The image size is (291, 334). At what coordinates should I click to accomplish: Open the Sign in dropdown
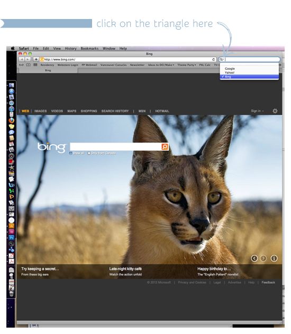257,111
